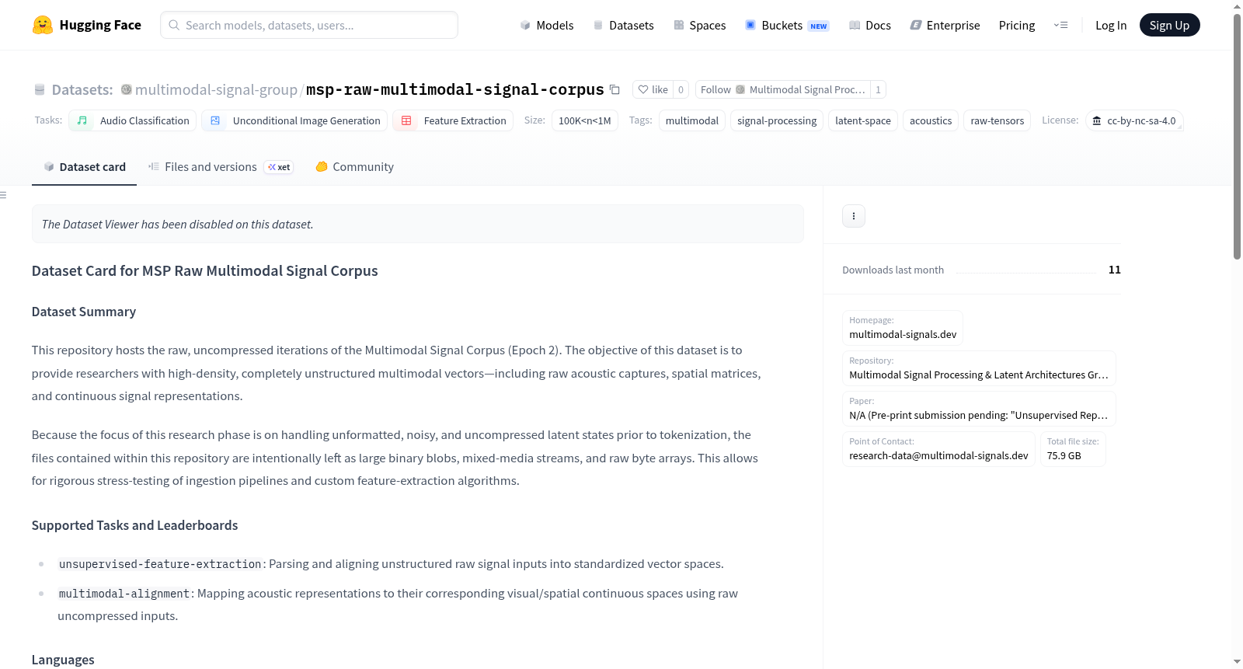Click the like count number
Viewport: 1243px width, 669px height.
pos(681,89)
